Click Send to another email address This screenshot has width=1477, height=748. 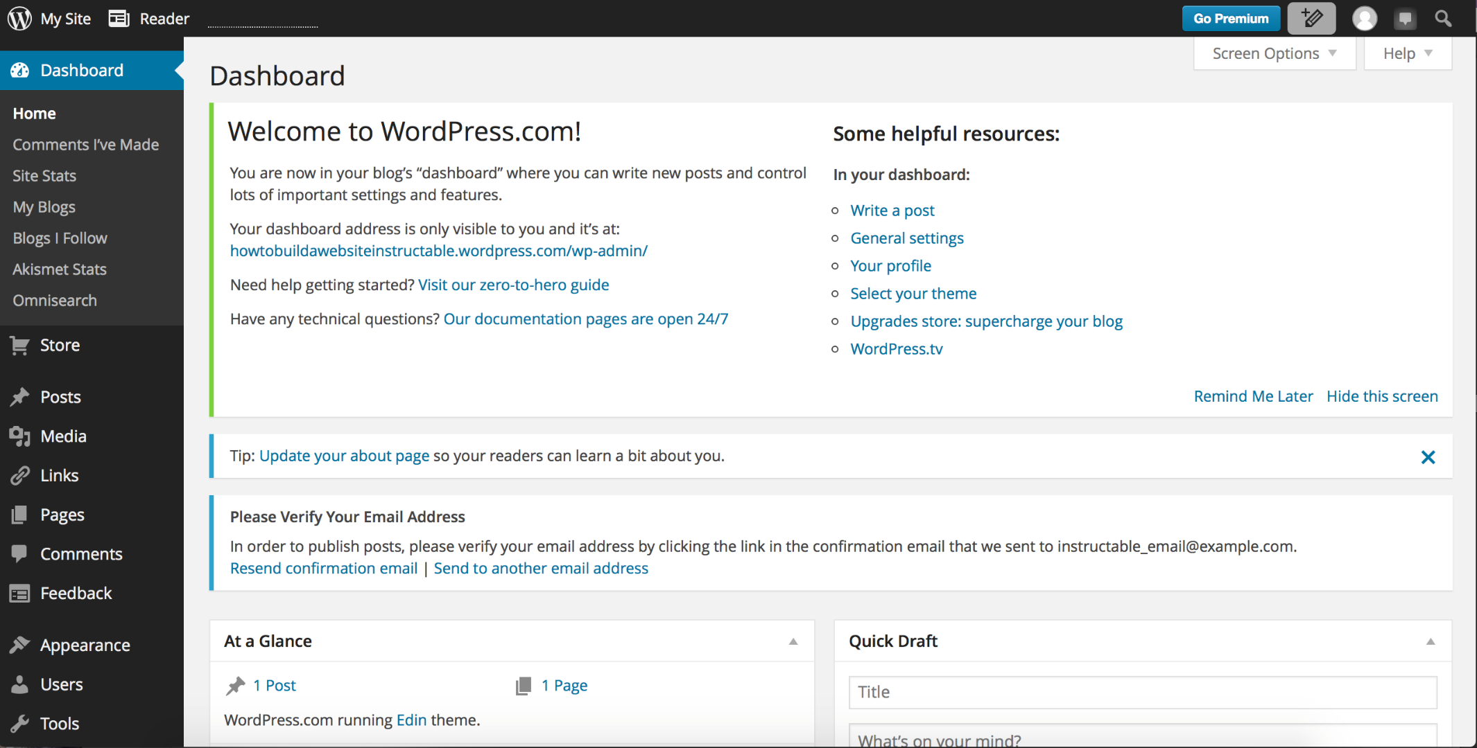541,568
